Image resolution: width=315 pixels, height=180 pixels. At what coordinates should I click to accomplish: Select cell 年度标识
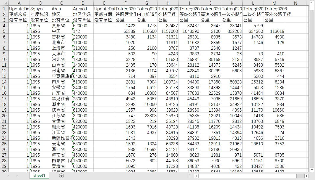40,14
